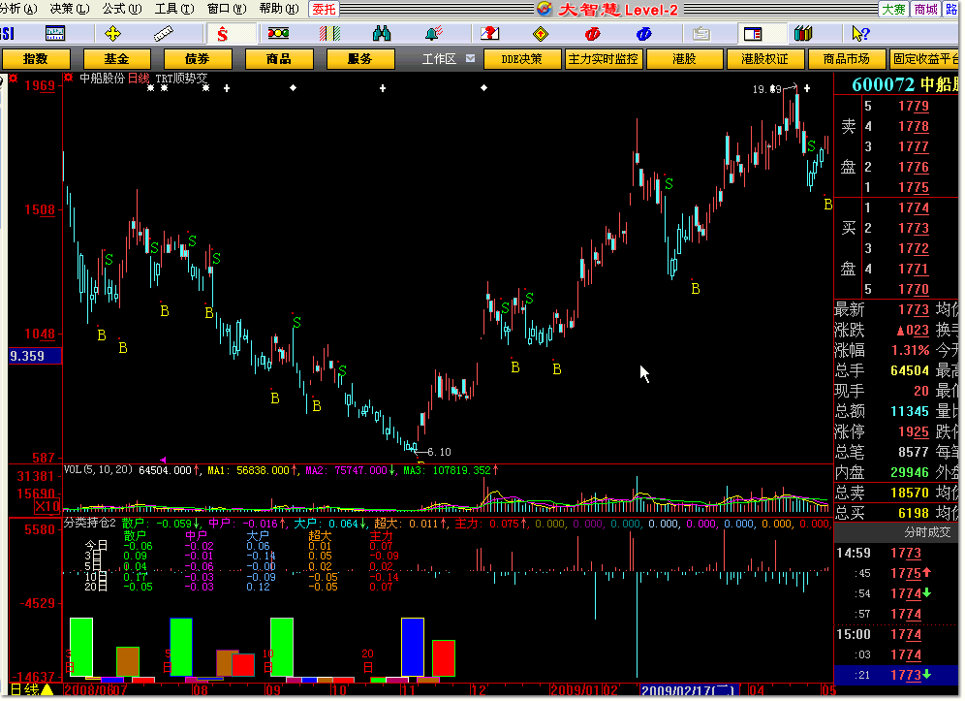Click the 分时成交 panel header
Image resolution: width=965 pixels, height=701 pixels.
pos(927,532)
